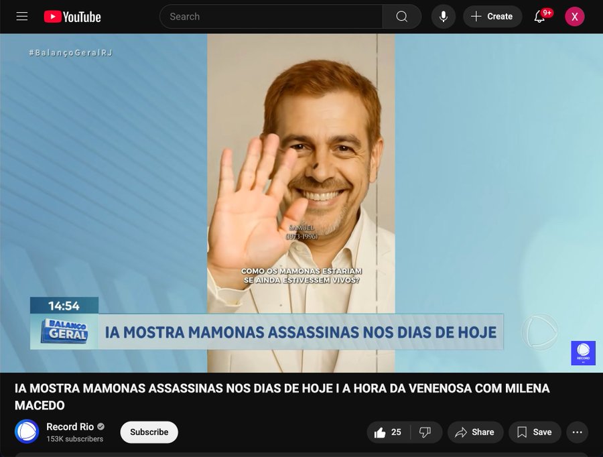Viewport: 603px width, 457px height.
Task: Open the Record Rio channel avatar
Action: 27,432
